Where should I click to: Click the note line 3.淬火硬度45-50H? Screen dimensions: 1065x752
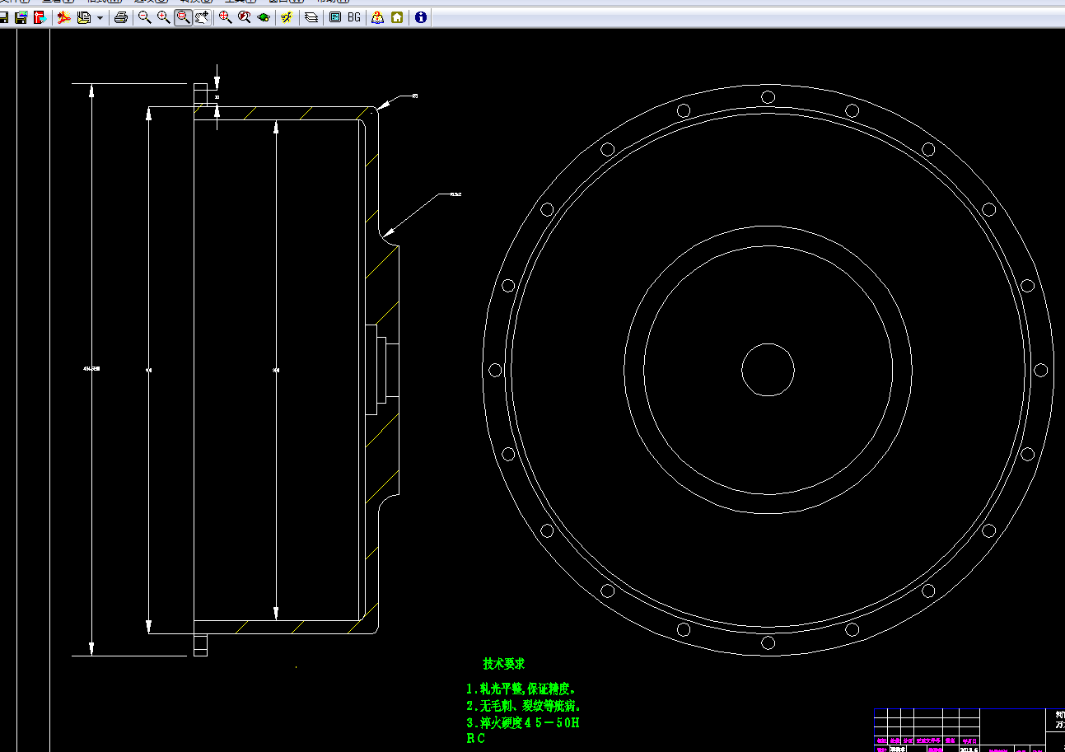[x=523, y=723]
